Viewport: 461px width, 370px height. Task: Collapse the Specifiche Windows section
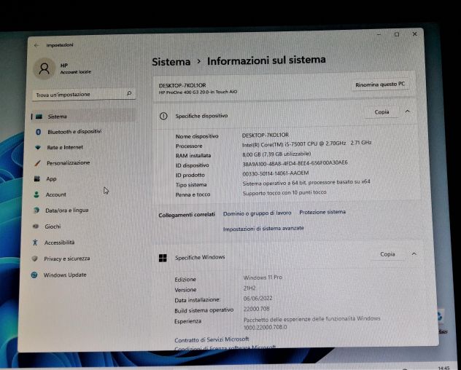tap(414, 253)
